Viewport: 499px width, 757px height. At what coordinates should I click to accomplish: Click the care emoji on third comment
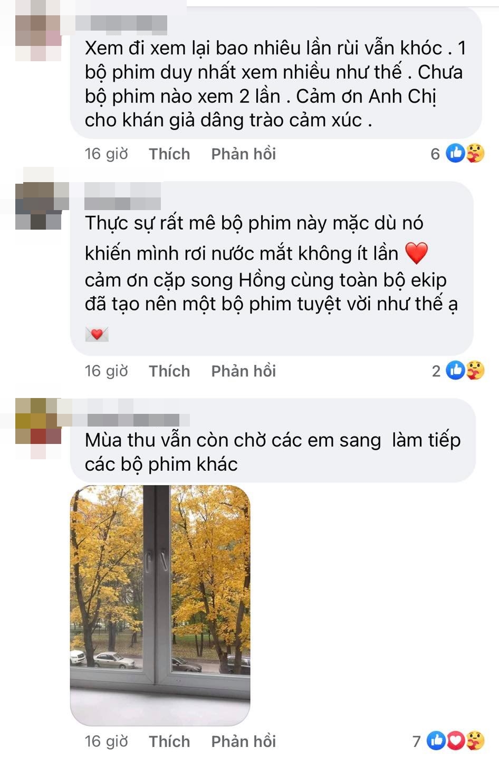pos(475,741)
